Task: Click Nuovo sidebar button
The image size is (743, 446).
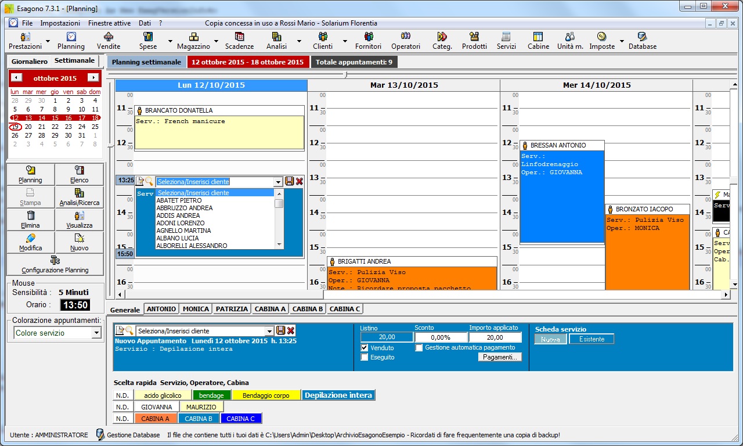Action: coord(80,242)
